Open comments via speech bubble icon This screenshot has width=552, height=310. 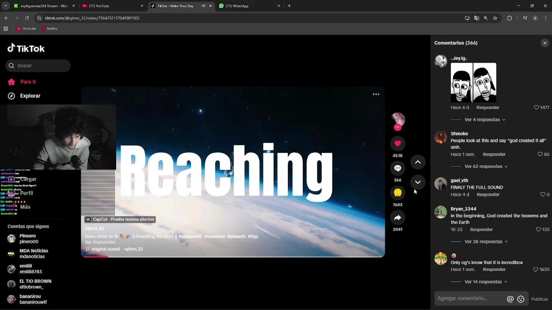pos(398,168)
